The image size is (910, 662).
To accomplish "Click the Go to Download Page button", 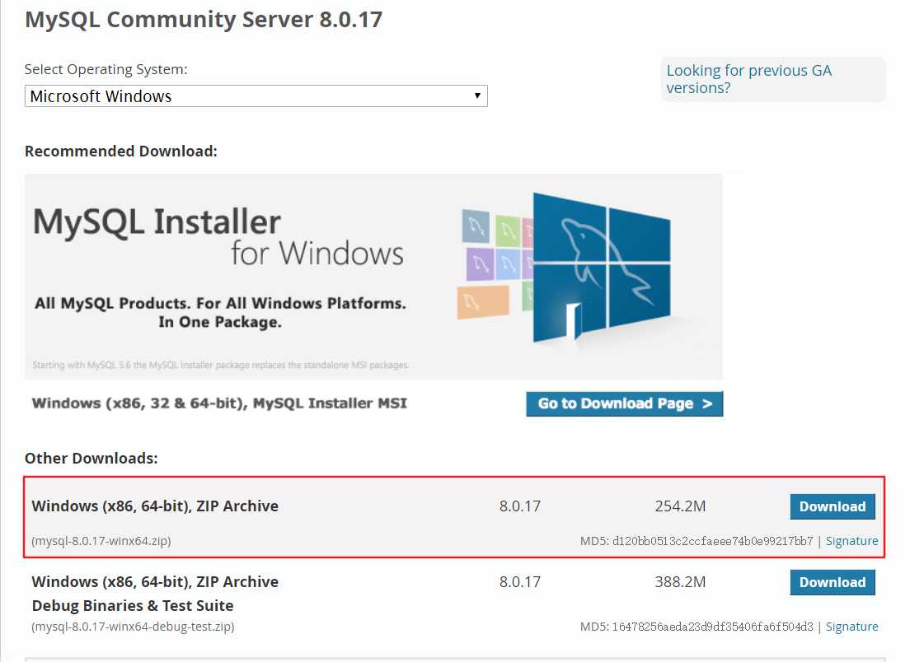I will pyautogui.click(x=625, y=403).
